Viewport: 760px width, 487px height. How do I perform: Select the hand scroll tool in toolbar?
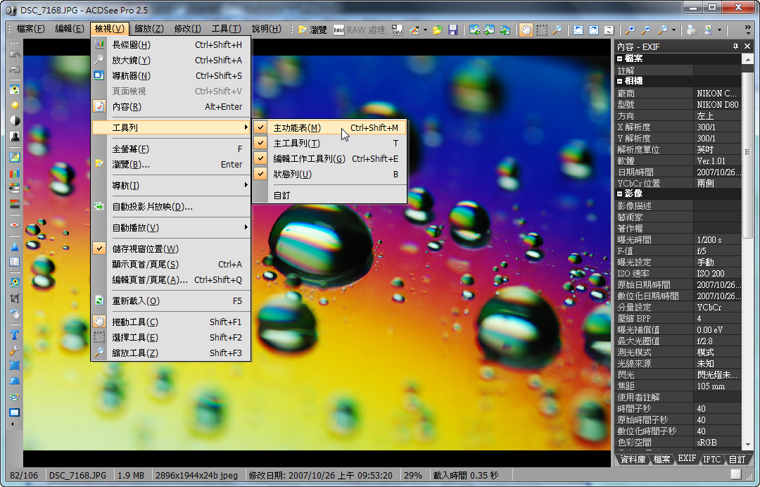pyautogui.click(x=526, y=30)
